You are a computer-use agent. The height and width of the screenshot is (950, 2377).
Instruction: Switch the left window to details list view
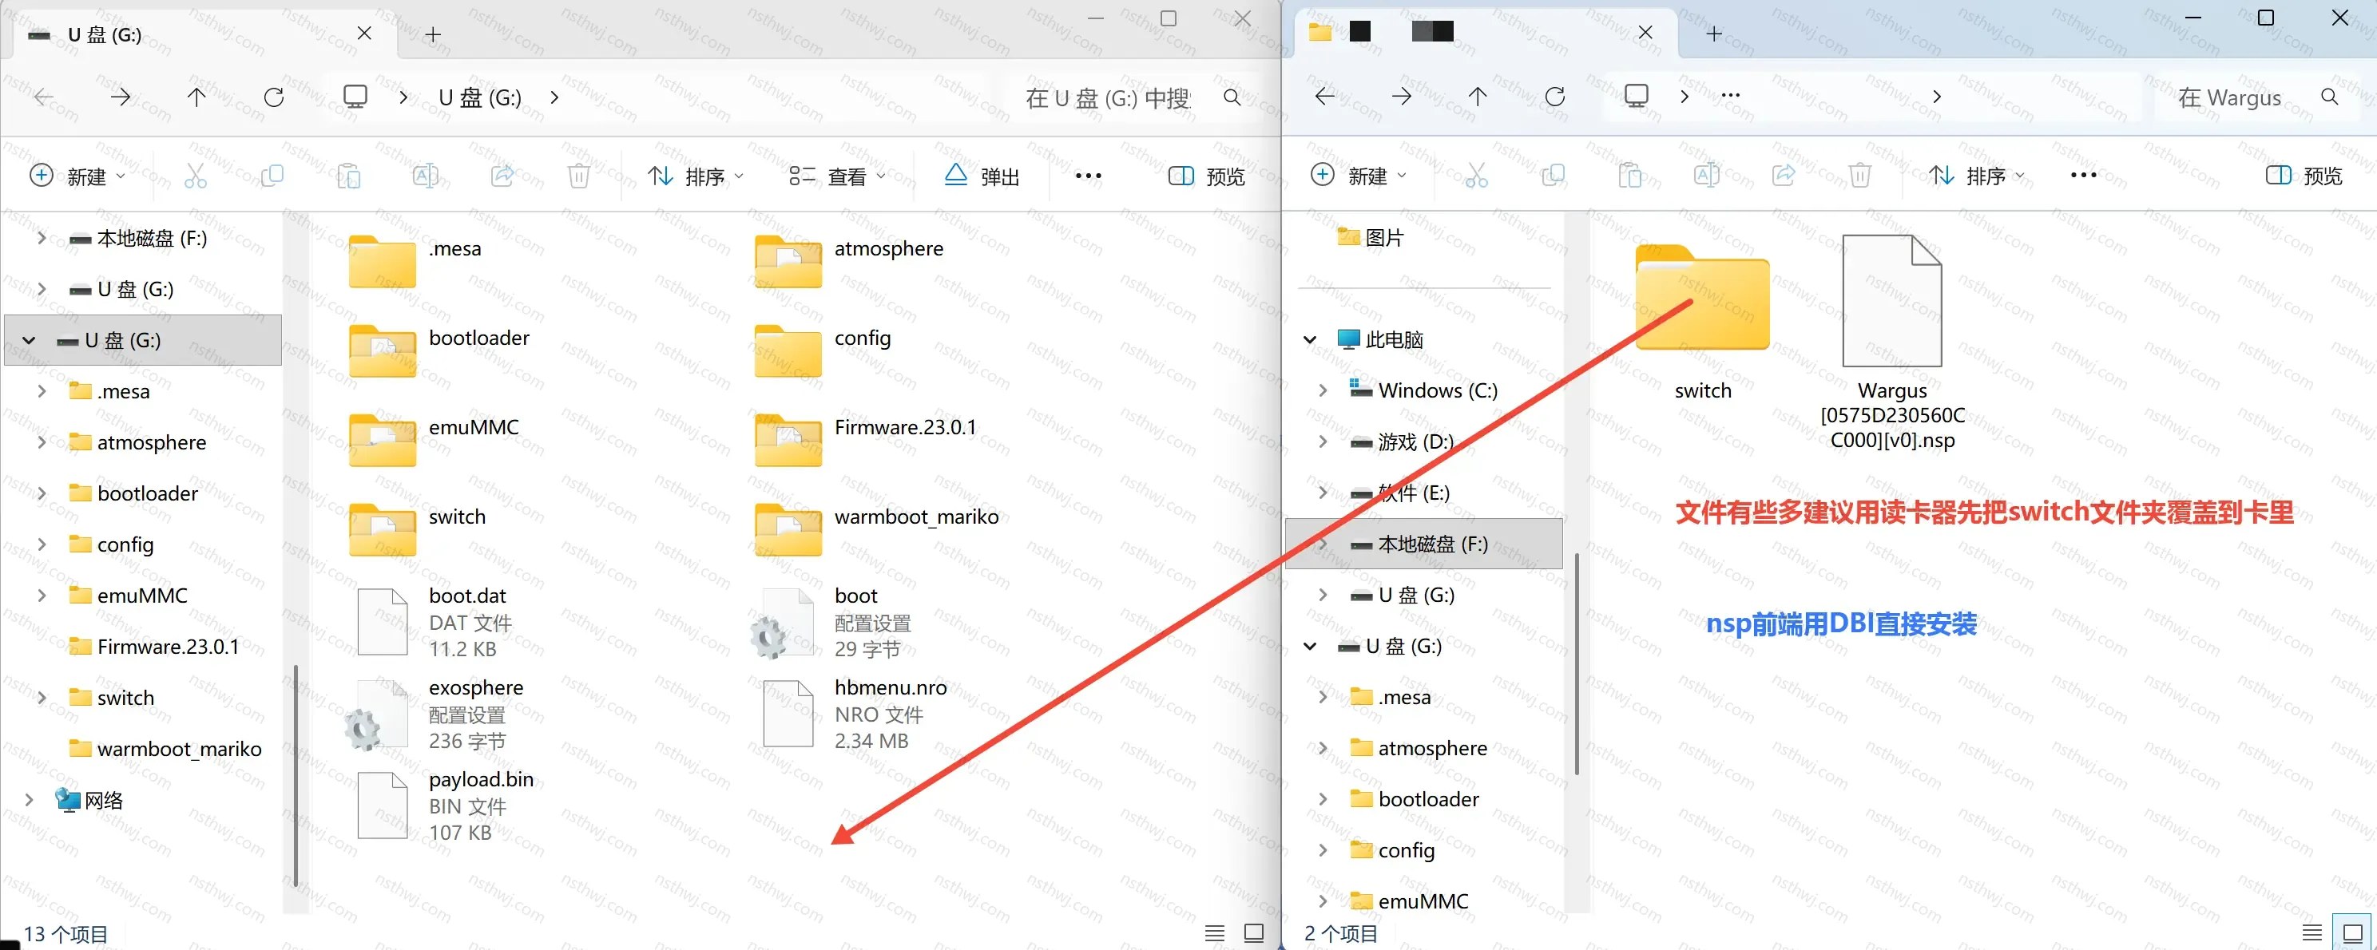(x=1214, y=932)
